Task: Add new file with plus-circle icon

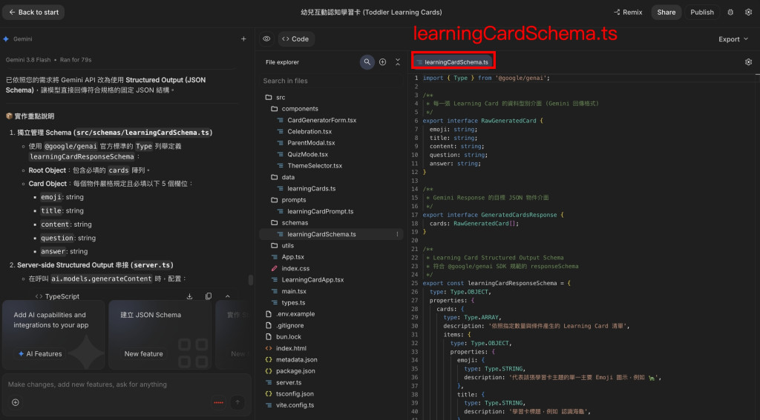Action: [382, 62]
